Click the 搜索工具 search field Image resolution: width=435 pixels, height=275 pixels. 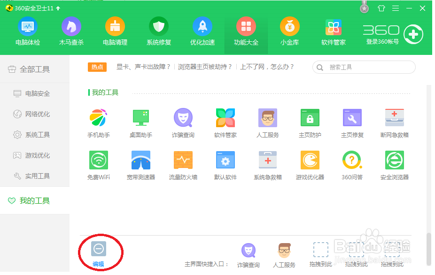[364, 68]
